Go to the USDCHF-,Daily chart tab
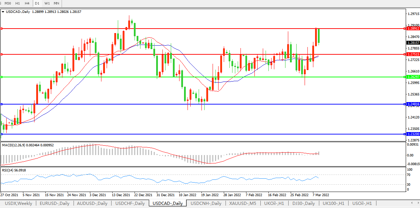 pos(130,203)
